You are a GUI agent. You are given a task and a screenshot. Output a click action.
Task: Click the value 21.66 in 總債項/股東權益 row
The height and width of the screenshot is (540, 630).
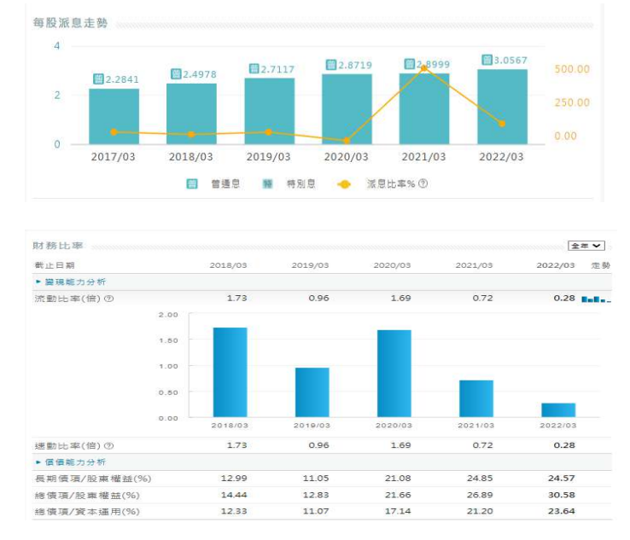tap(398, 495)
